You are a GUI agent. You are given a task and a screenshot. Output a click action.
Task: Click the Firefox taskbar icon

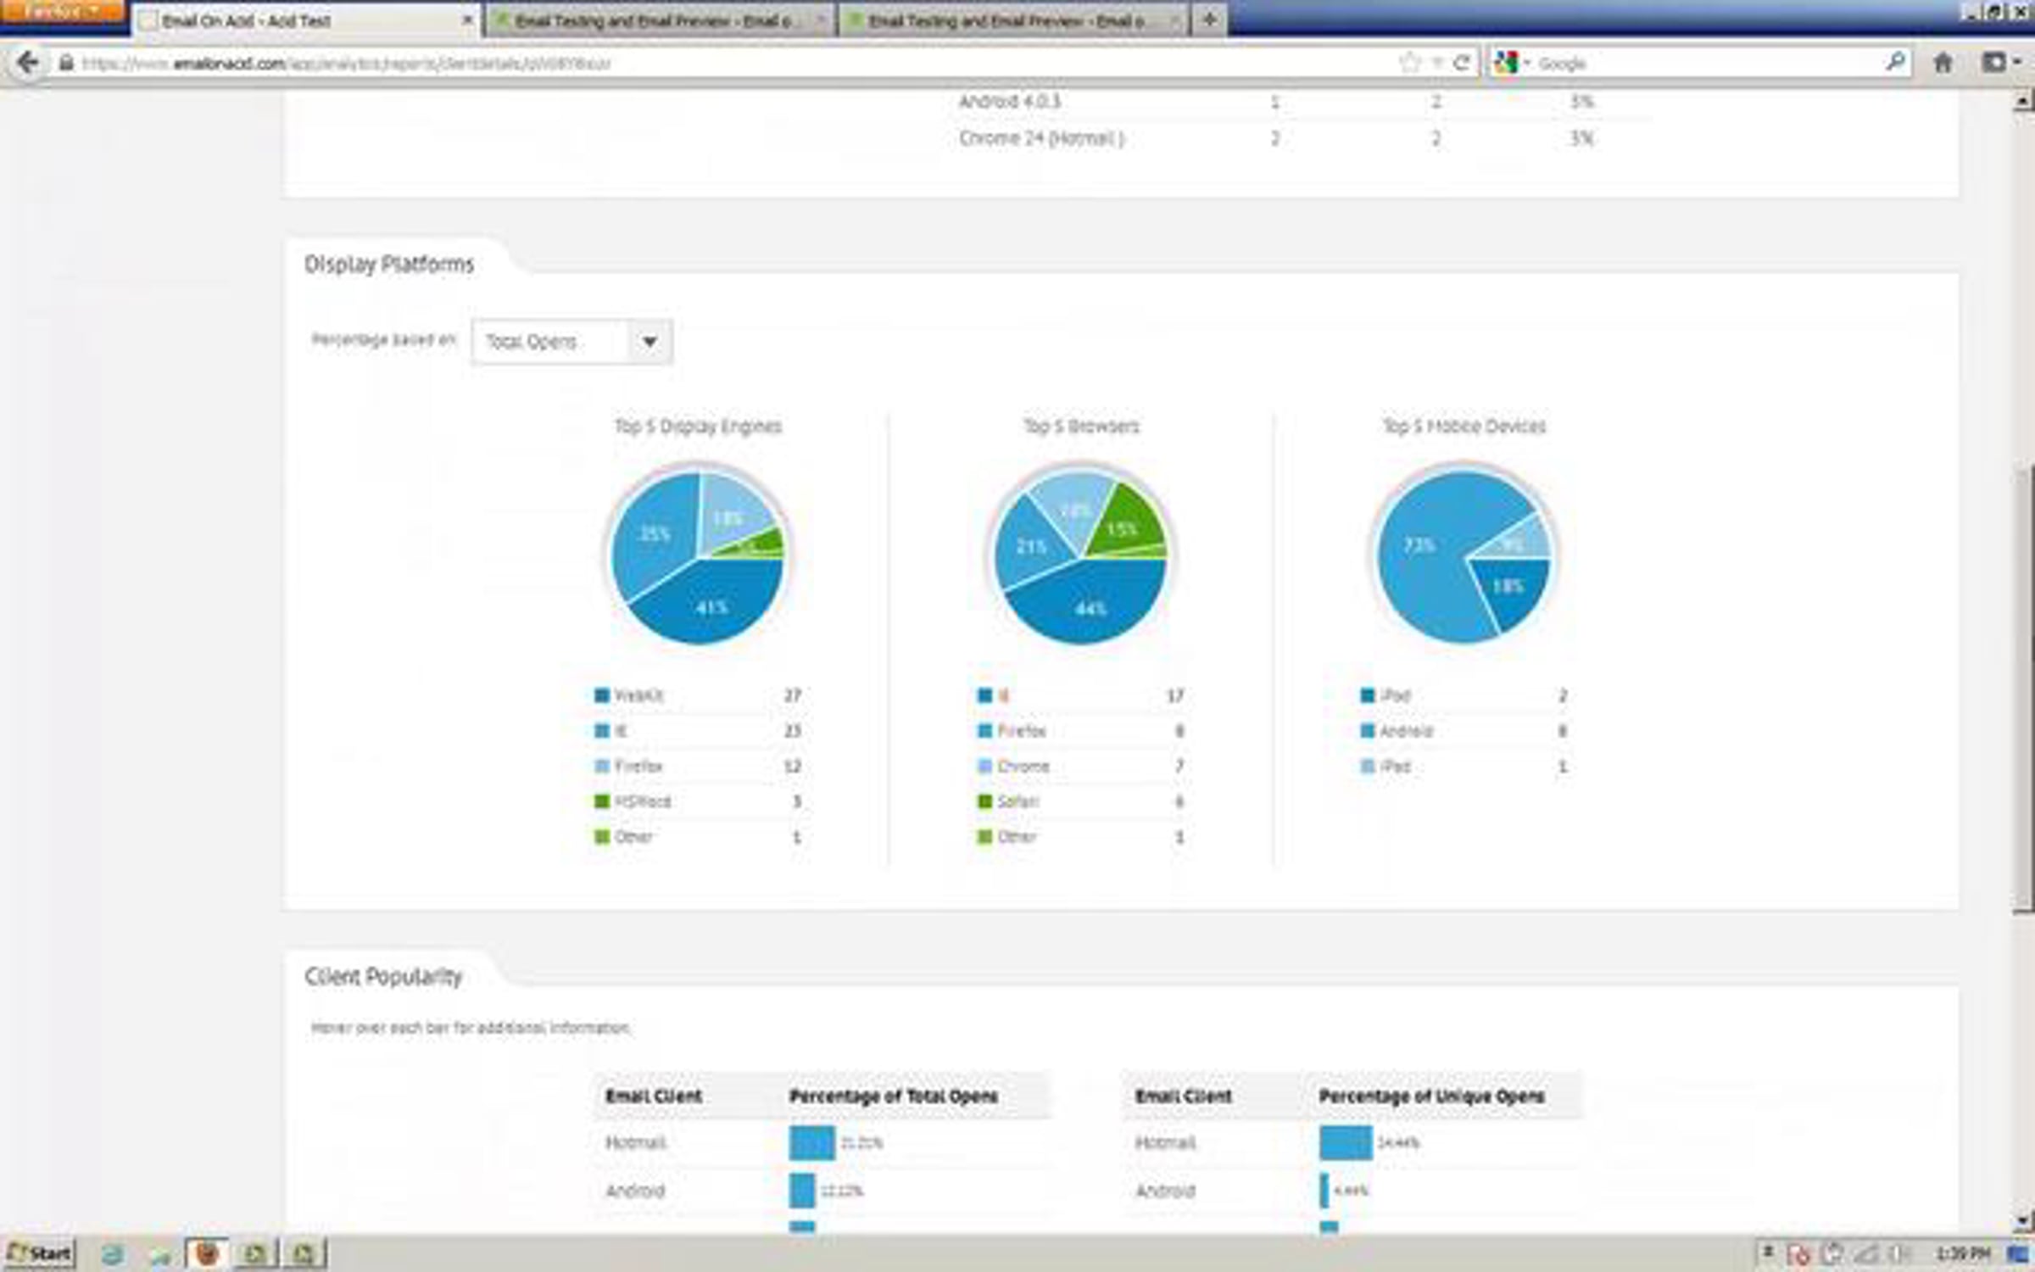pyautogui.click(x=206, y=1252)
